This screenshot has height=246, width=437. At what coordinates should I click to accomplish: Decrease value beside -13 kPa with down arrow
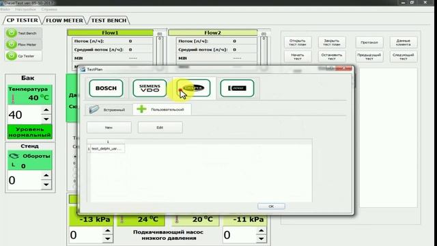pos(108,239)
